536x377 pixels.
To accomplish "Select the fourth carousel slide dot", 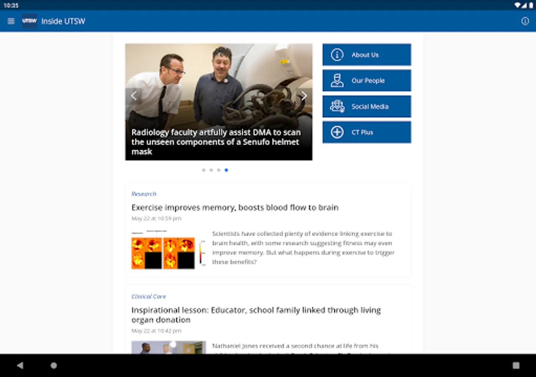I will (x=226, y=170).
